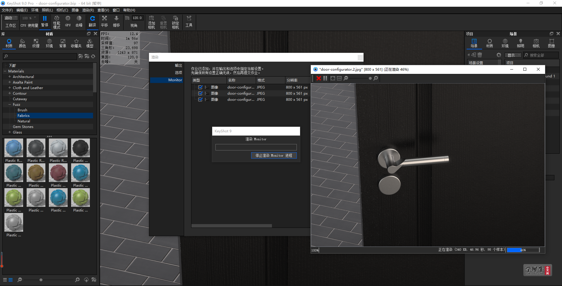This screenshot has height=286, width=562.
Task: Open the 渲染(R) menu
Action: (88, 10)
